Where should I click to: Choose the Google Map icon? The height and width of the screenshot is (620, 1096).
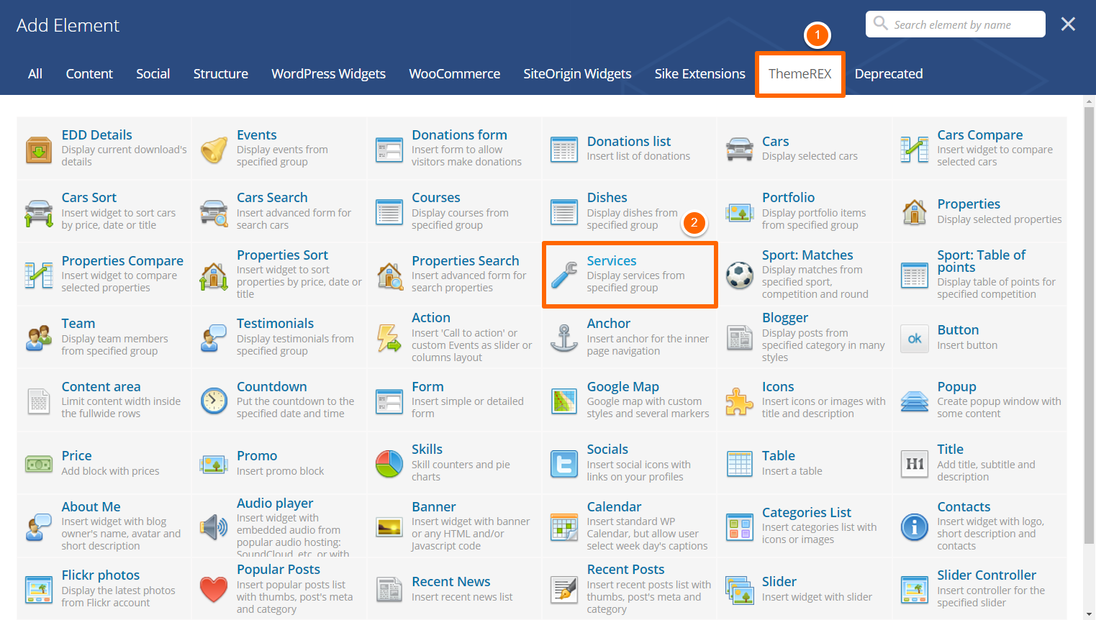564,401
